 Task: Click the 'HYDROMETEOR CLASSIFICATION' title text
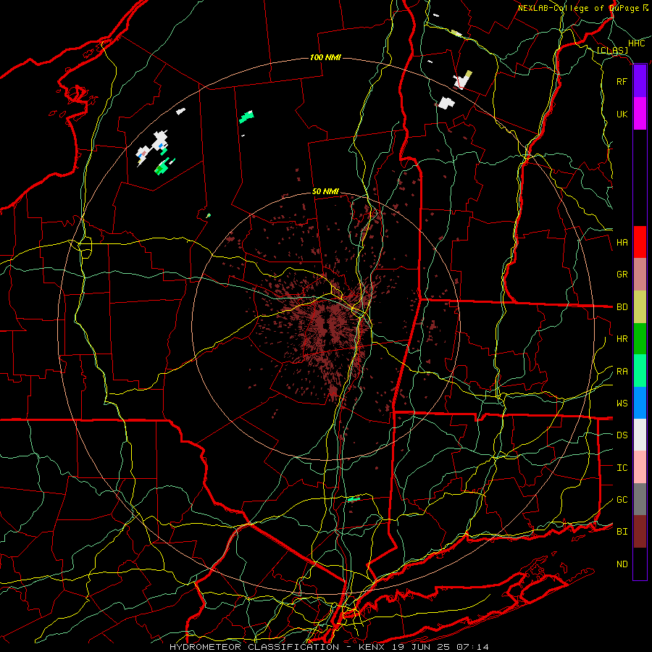point(254,647)
